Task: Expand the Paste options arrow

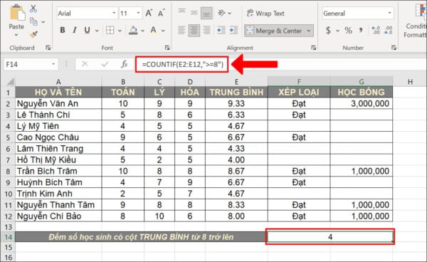Action: (x=16, y=35)
